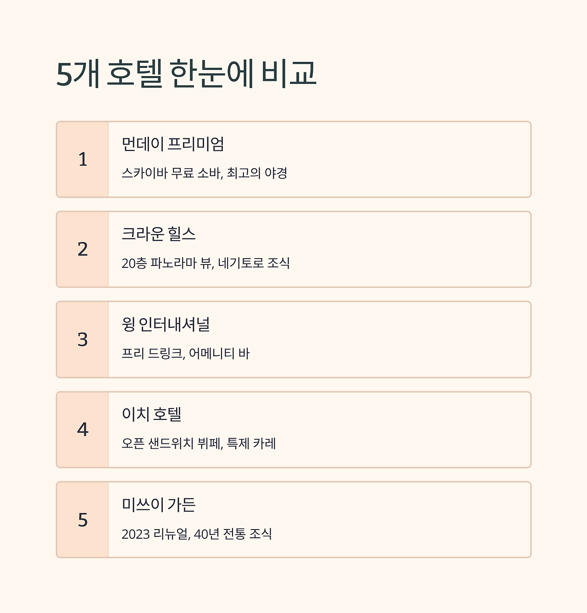This screenshot has height=613, width=587.
Task: Select the number 5 badge
Action: [x=83, y=520]
